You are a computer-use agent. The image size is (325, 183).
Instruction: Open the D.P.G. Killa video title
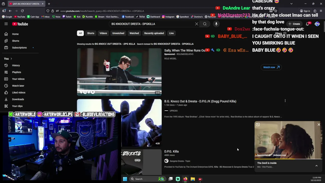[x=171, y=151]
